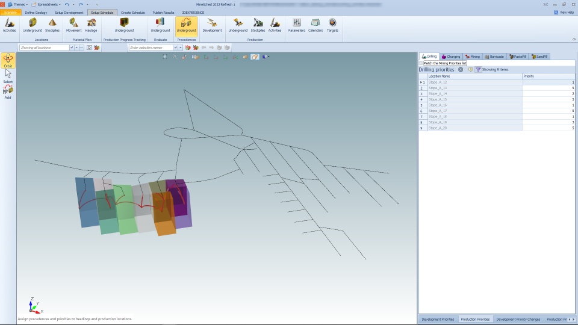Select the Stope_A_17 row
The height and width of the screenshot is (325, 578).
497,111
